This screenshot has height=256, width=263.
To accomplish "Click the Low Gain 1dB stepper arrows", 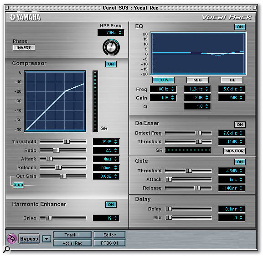I will 172,98.
